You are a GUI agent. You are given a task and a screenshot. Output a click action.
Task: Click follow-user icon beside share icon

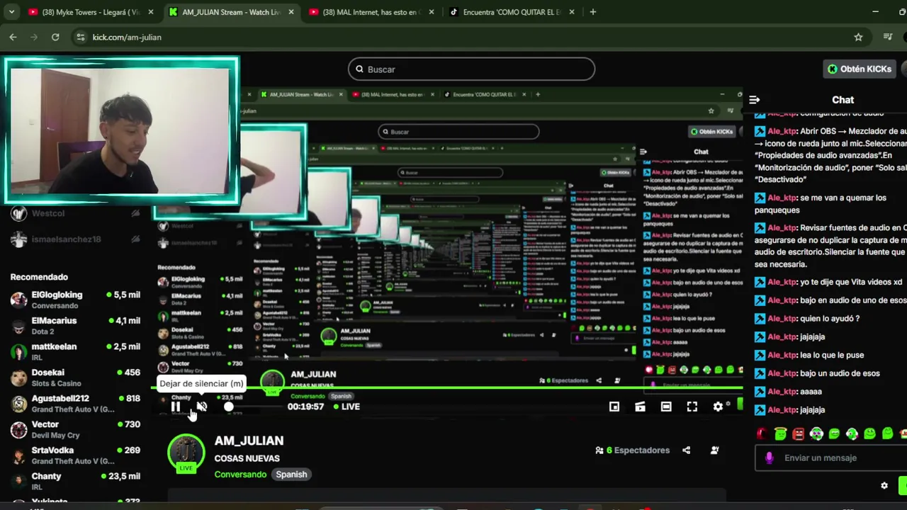[x=715, y=450]
